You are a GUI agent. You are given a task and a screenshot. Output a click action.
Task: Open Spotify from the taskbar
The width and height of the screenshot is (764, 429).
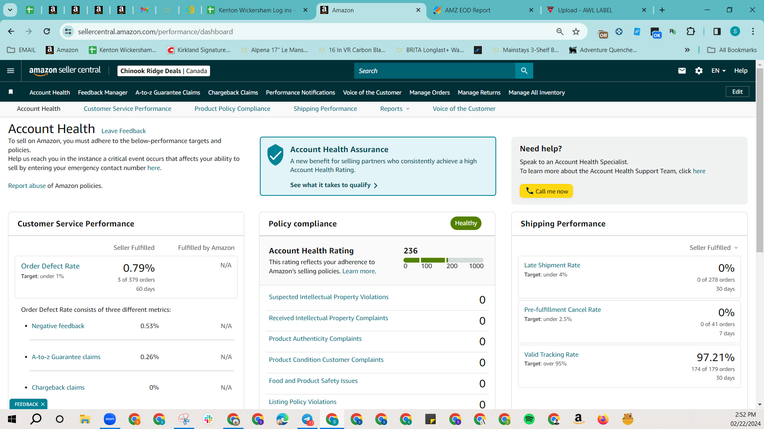click(529, 419)
